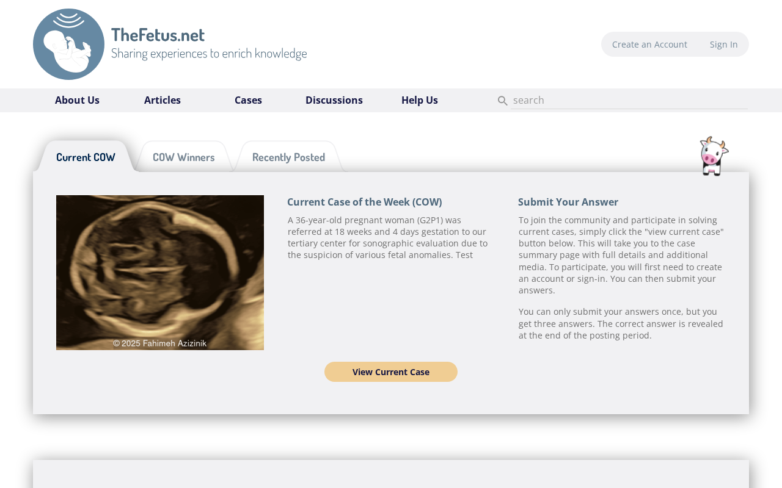This screenshot has width=782, height=488.
Task: Click the search magnifier icon
Action: click(x=502, y=101)
